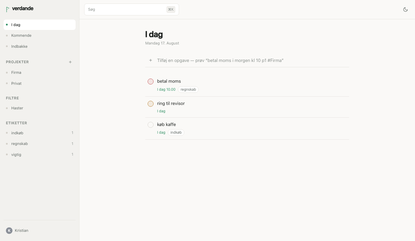Open the køb kaffe task title
The width and height of the screenshot is (415, 241).
point(167,125)
